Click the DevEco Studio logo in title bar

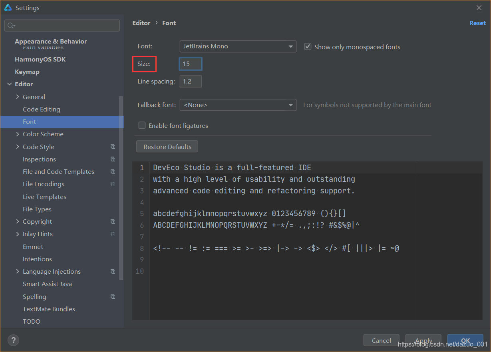click(x=8, y=8)
